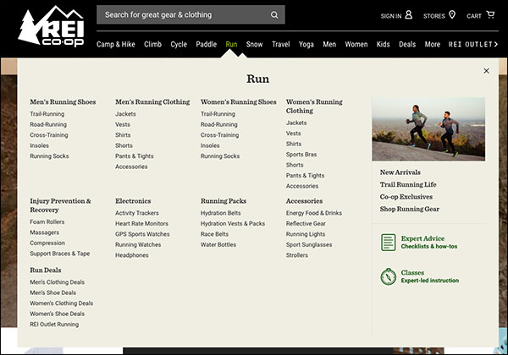The height and width of the screenshot is (355, 508).
Task: Click the Heart Rate Monitors link
Action: click(x=141, y=223)
